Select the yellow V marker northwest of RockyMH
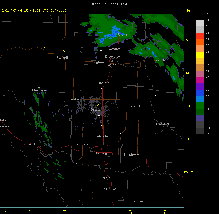 44,47
